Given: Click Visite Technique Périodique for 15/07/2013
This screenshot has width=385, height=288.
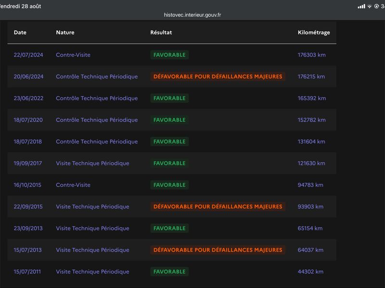Looking at the screenshot, I should 92,250.
